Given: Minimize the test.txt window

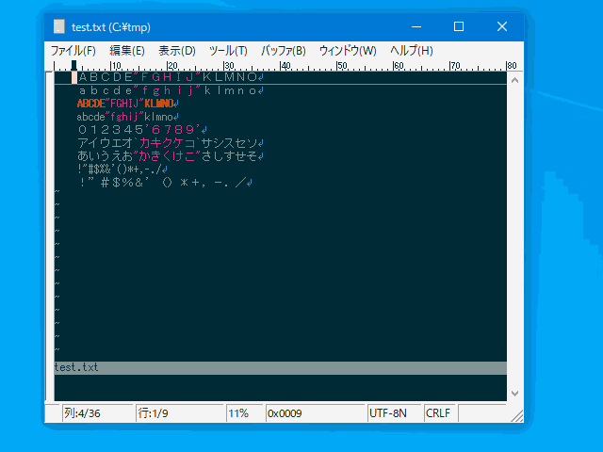Looking at the screenshot, I should point(416,27).
